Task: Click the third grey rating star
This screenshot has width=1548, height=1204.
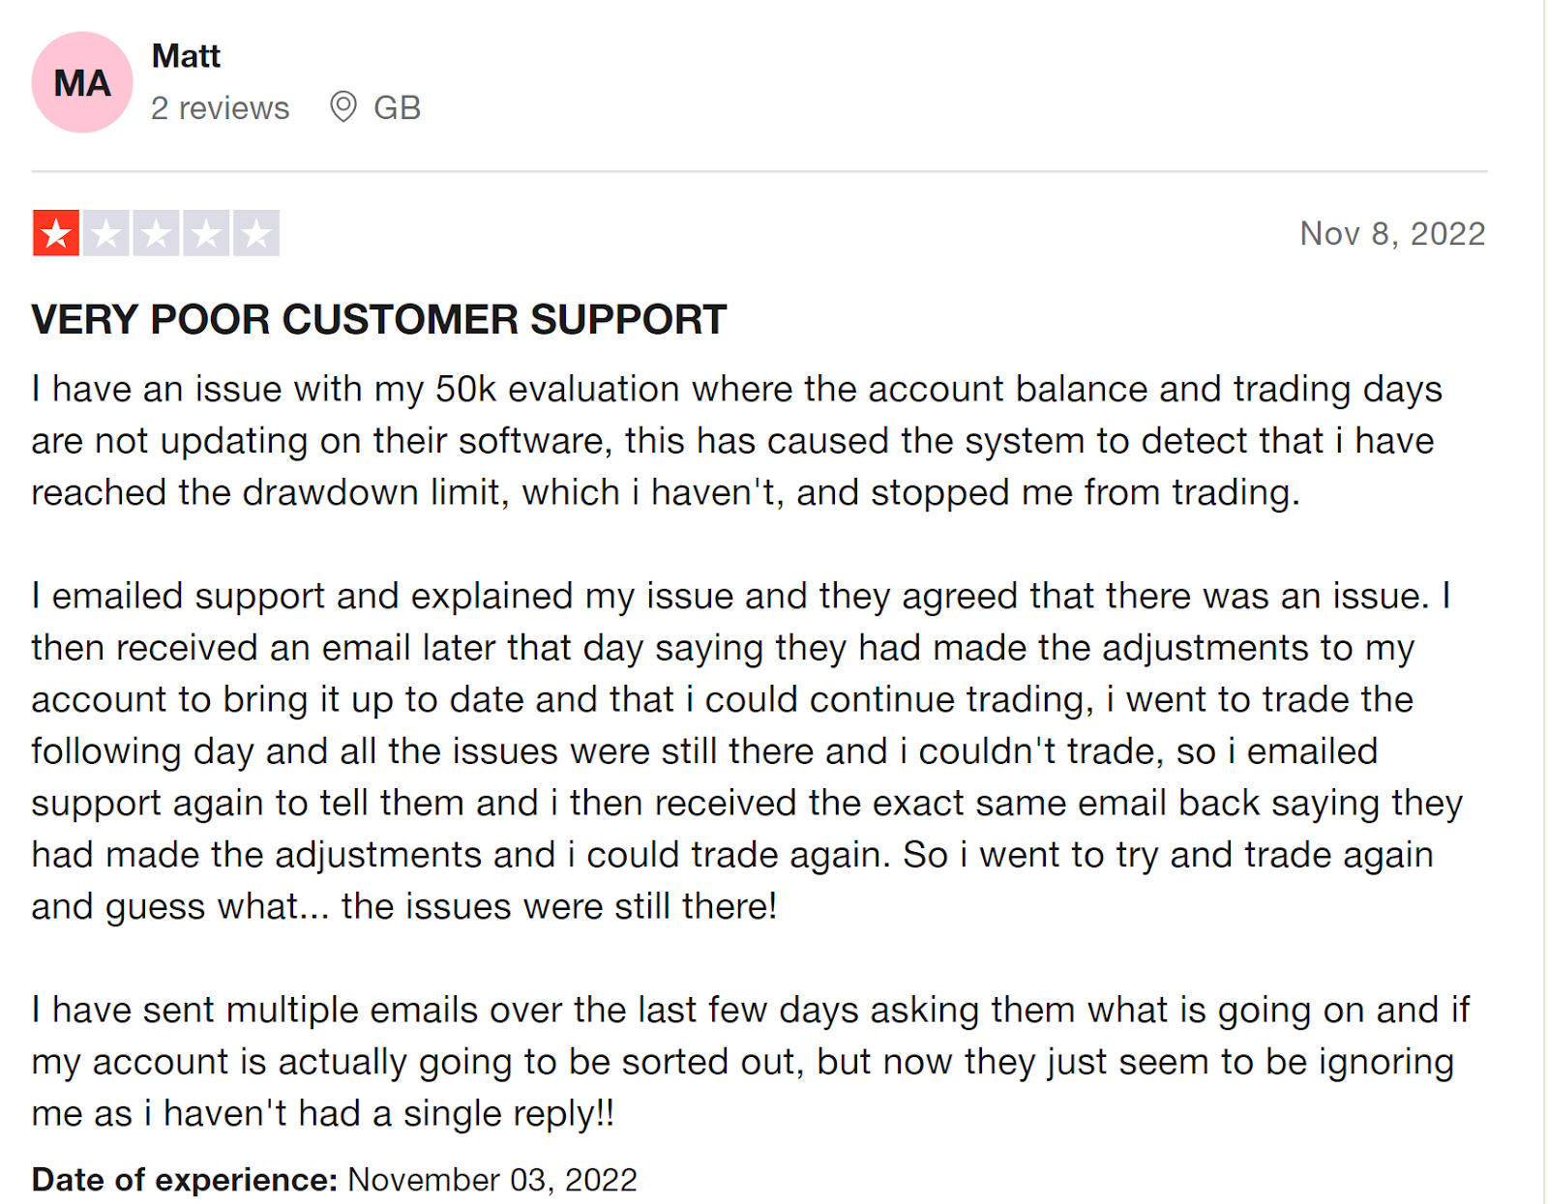Action: [156, 233]
